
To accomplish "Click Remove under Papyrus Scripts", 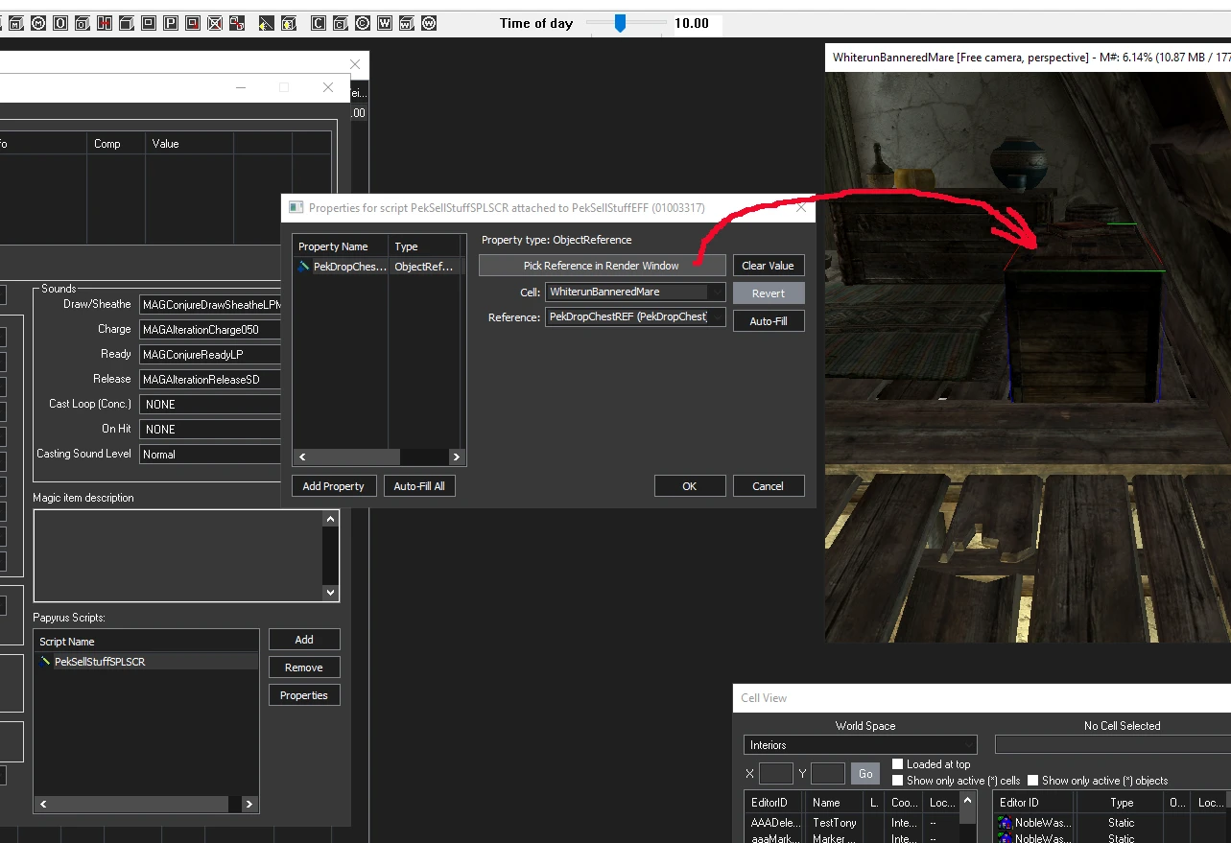I will [x=304, y=667].
